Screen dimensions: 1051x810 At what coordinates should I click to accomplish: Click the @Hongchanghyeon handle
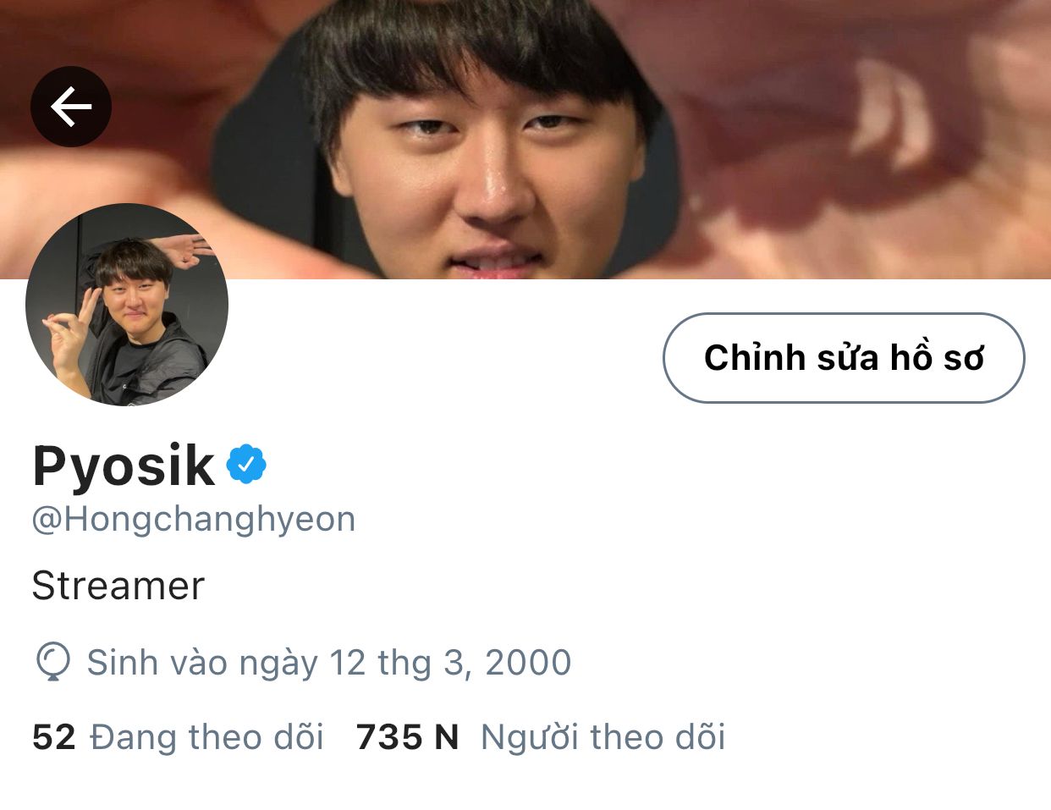pyautogui.click(x=194, y=519)
